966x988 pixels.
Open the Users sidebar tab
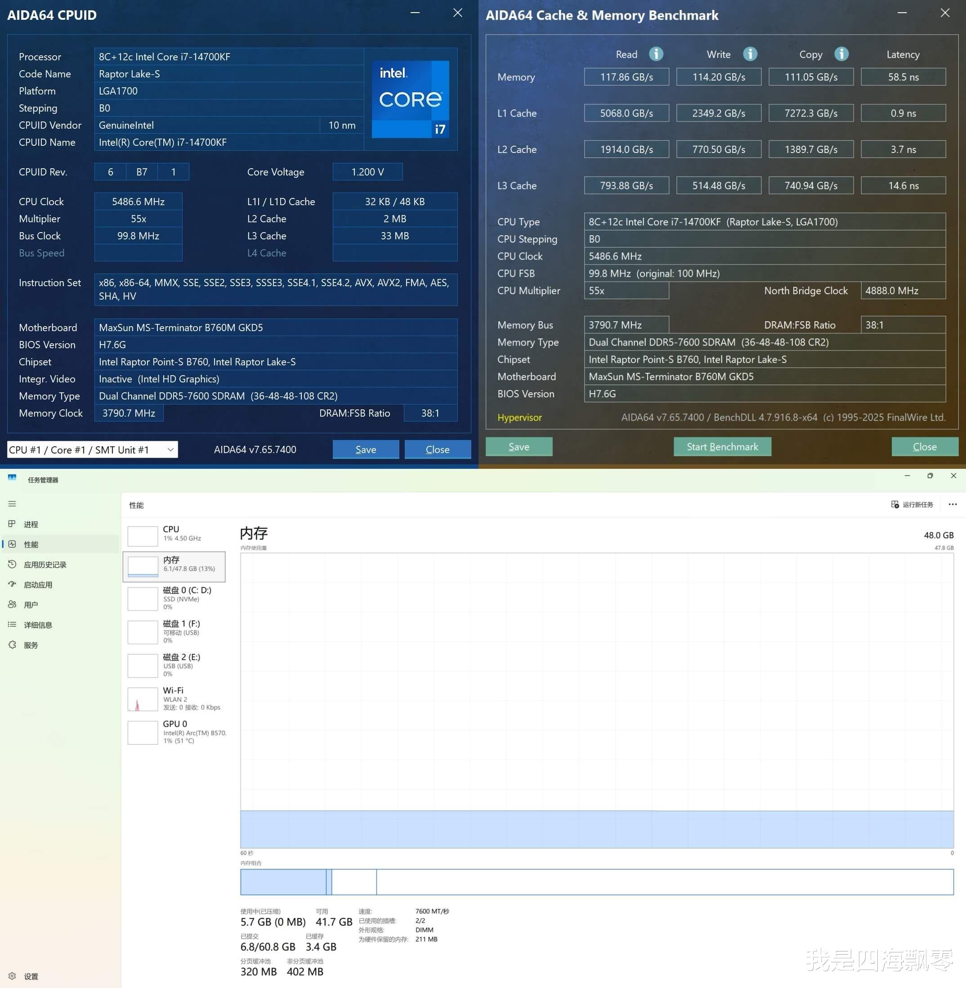31,605
